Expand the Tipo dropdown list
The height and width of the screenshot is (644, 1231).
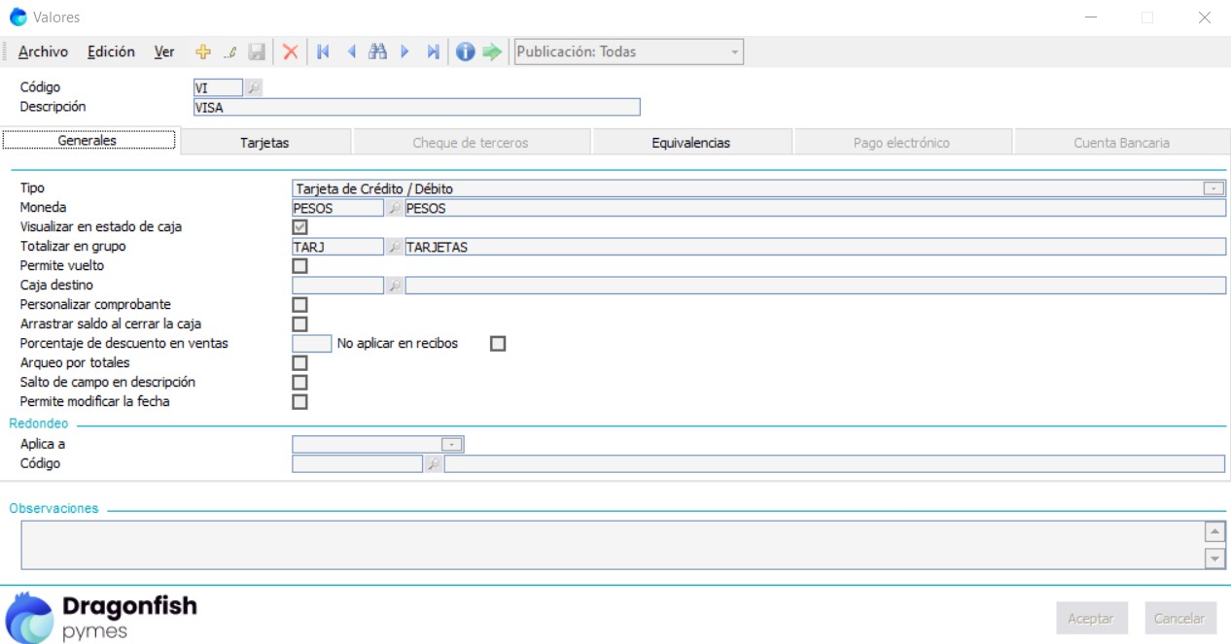coord(1213,188)
